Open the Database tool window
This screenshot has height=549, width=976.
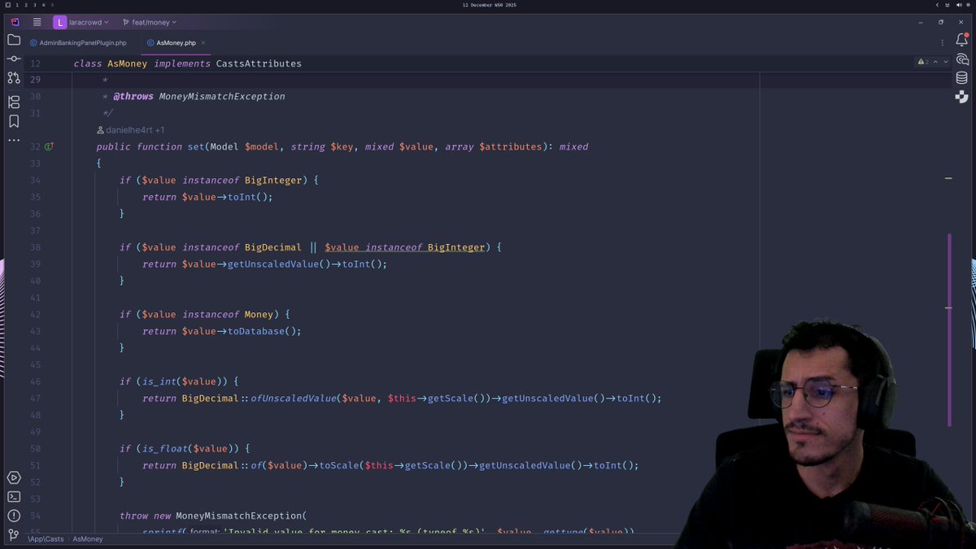point(962,78)
